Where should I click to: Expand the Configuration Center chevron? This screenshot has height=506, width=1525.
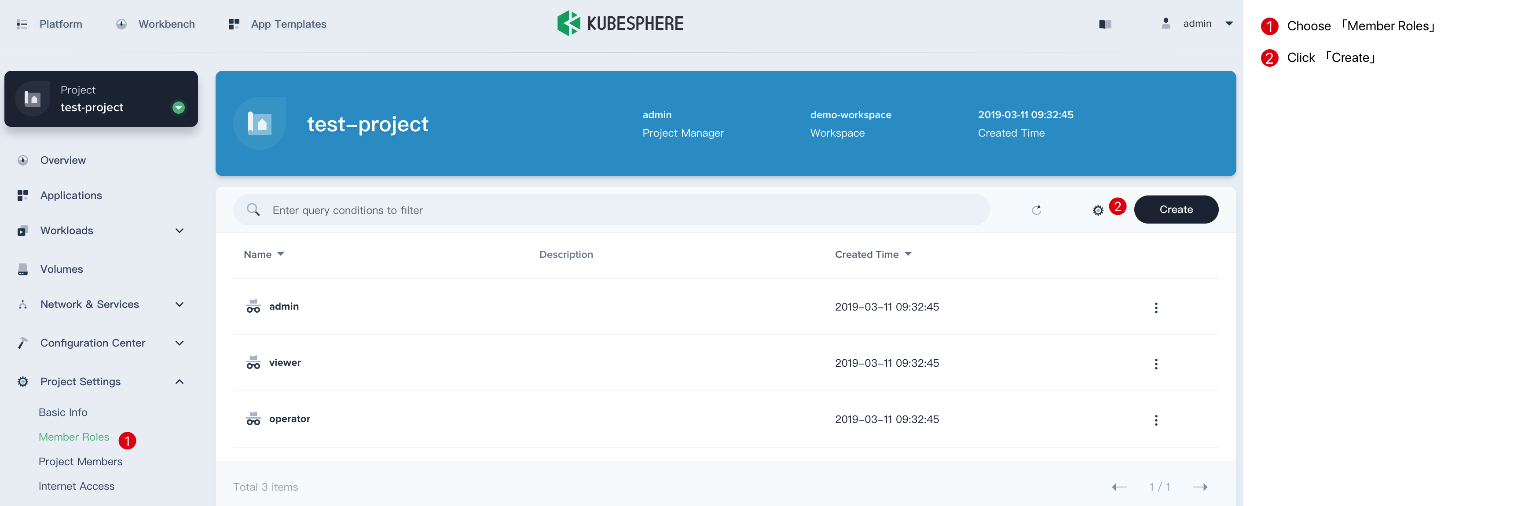(x=180, y=343)
